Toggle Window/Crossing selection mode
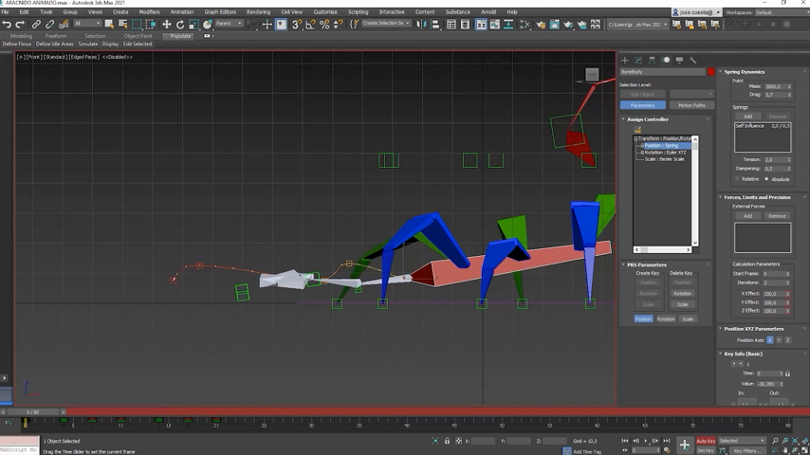The width and height of the screenshot is (810, 455). [x=151, y=25]
